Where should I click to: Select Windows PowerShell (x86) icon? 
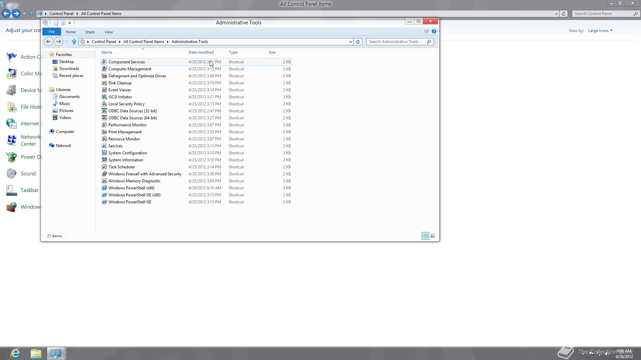pos(104,188)
